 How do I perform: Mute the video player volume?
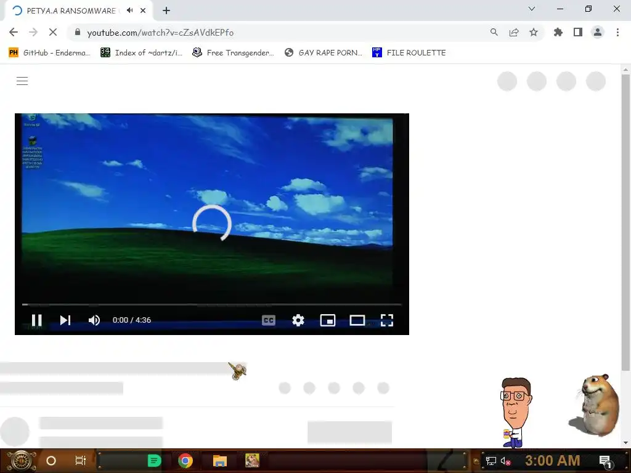click(x=94, y=320)
